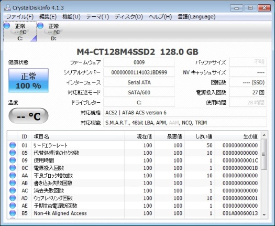Screen dimensions: 275x226
Task: Select the C: disk status orb
Action: click(7, 26)
